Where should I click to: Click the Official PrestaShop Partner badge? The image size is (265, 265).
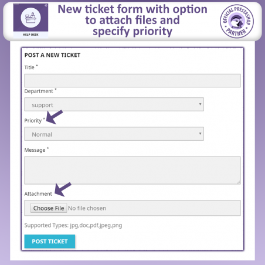click(x=237, y=21)
